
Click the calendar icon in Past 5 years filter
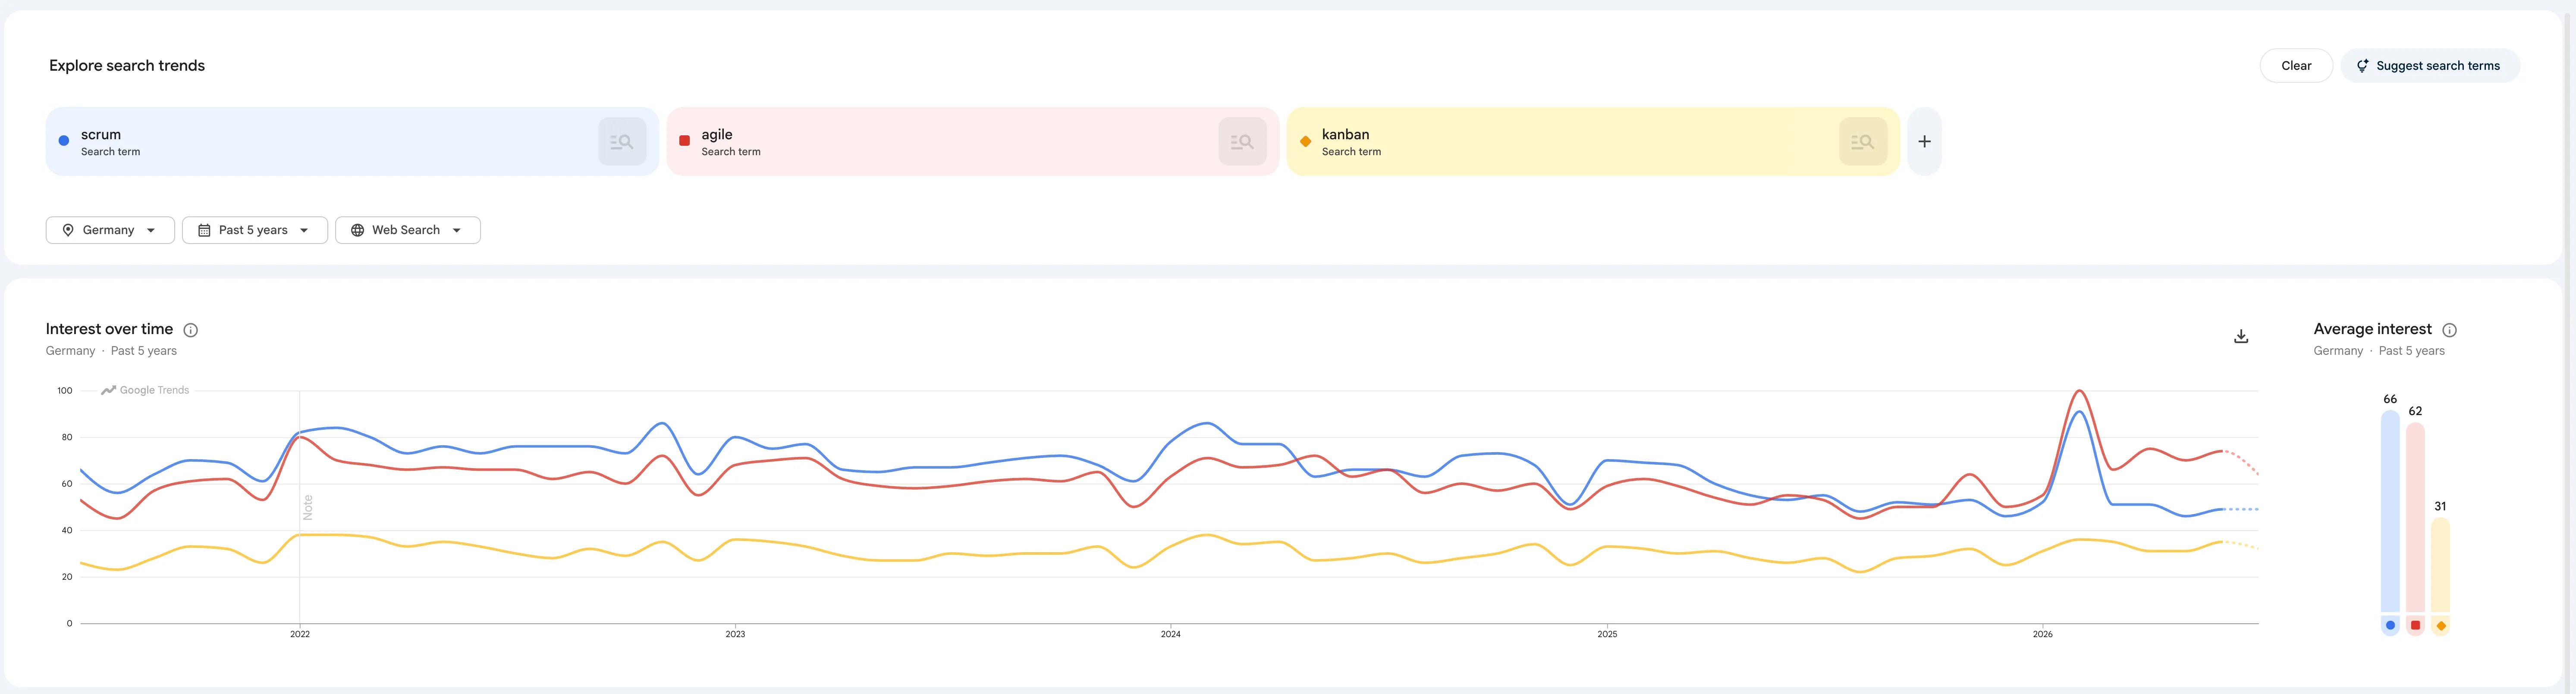click(204, 230)
